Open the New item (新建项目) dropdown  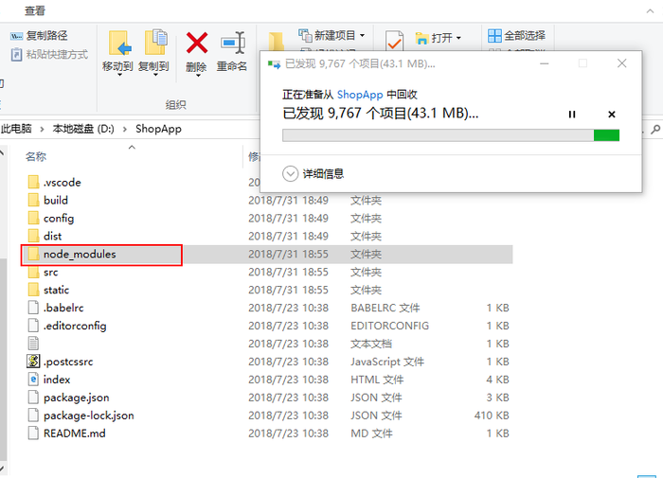tap(331, 35)
